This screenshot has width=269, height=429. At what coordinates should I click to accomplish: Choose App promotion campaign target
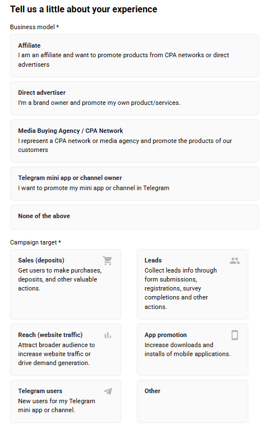[x=192, y=350]
